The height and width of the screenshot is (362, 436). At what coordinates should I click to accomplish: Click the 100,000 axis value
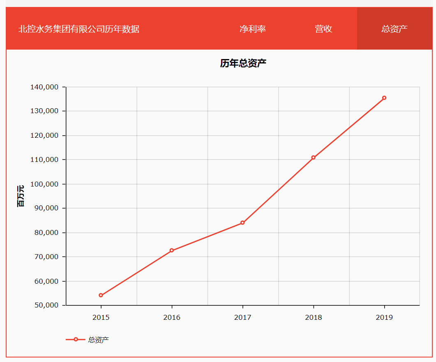[x=44, y=184]
